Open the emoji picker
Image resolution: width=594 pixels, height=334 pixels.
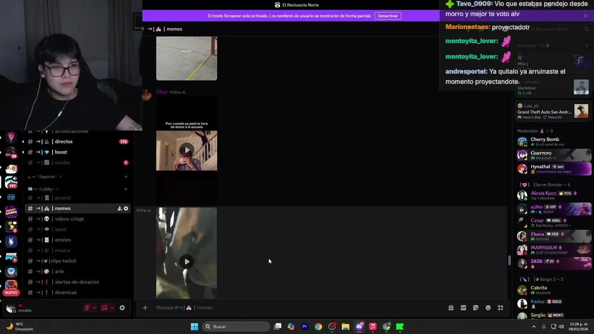pyautogui.click(x=488, y=308)
